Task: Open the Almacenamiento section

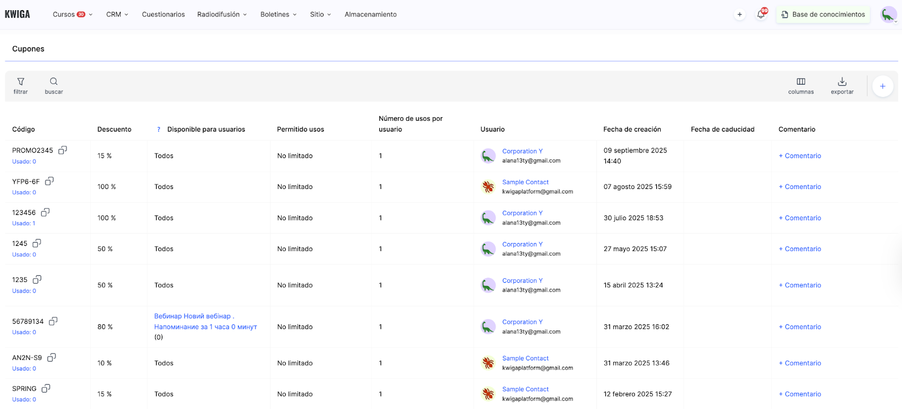Action: (x=370, y=15)
